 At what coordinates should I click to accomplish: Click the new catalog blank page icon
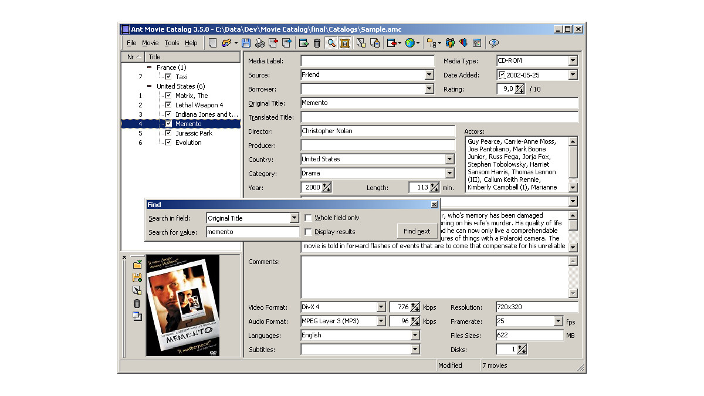[x=213, y=43]
